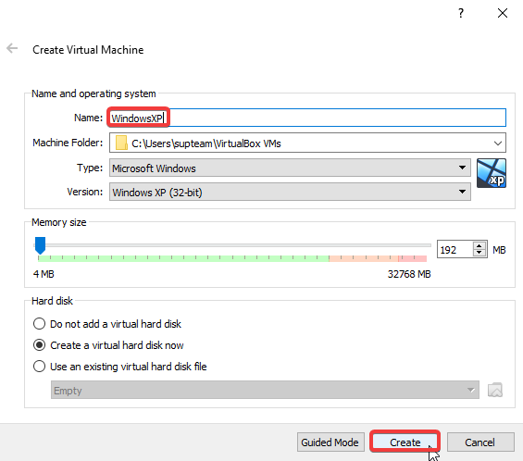Click the machine folder yellow folder icon
The image size is (523, 461).
click(x=121, y=143)
